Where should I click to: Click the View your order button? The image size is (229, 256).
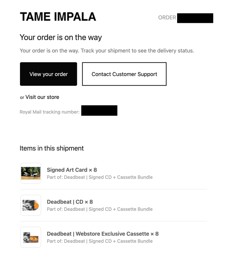48,74
